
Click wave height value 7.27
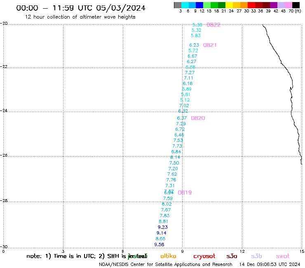[x=190, y=73]
